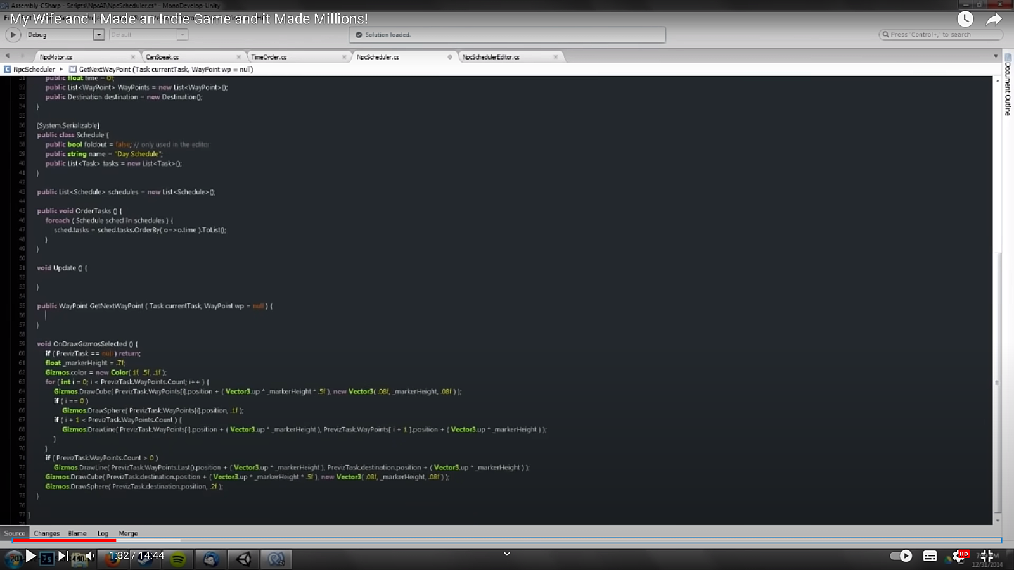1014x570 pixels.
Task: Open Spotify from the taskbar
Action: click(x=178, y=559)
